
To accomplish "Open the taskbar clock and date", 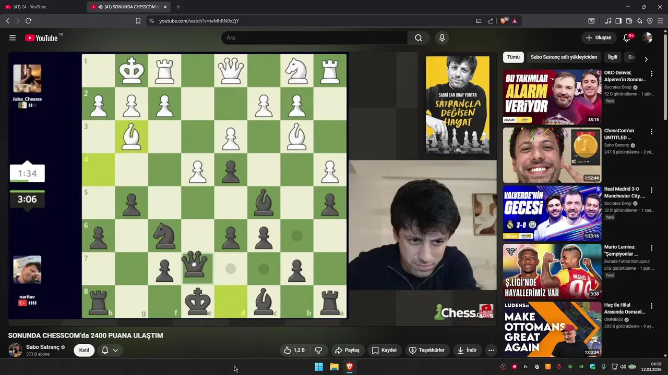I will (x=651, y=367).
